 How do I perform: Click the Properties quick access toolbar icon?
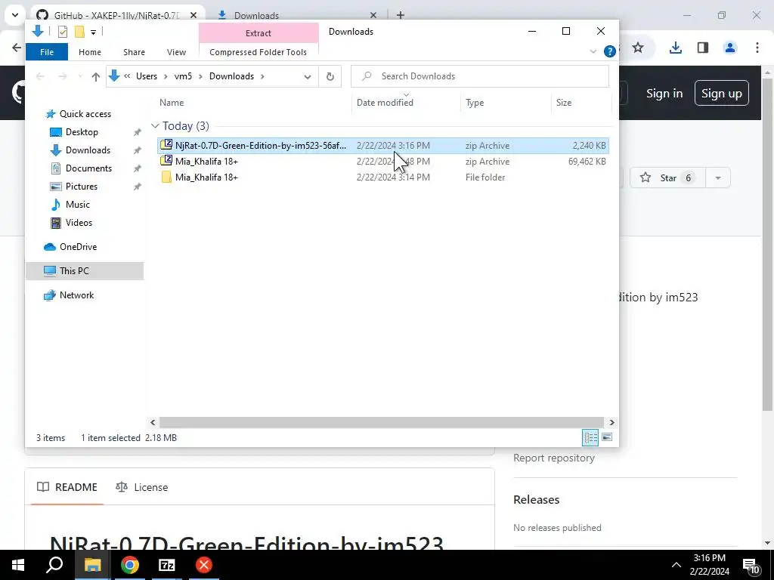pyautogui.click(x=63, y=32)
